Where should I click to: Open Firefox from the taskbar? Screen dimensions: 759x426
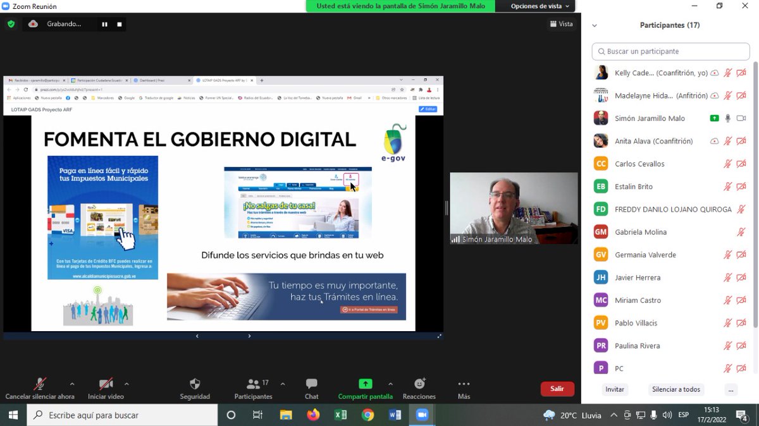[313, 415]
